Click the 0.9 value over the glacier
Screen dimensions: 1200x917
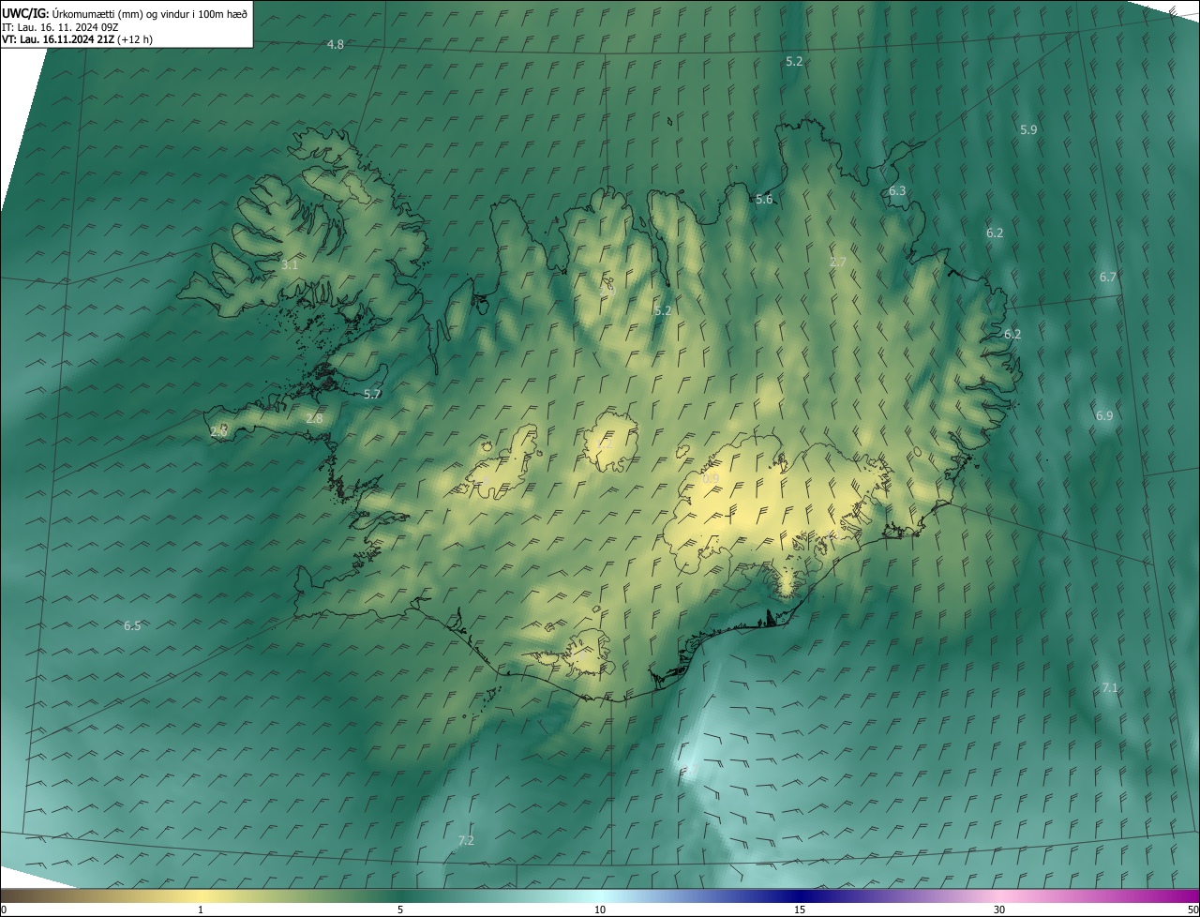coord(711,479)
